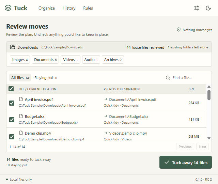Click the file list scrollbar thumb

tap(209, 95)
